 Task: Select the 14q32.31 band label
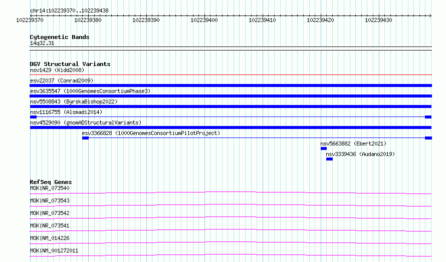point(42,43)
